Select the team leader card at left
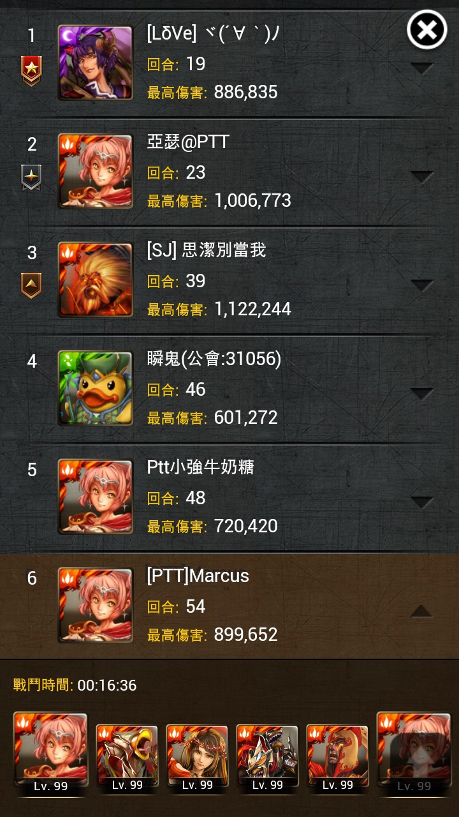 point(50,754)
